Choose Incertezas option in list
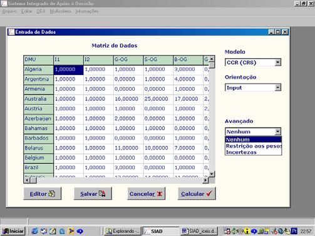Image resolution: width=315 pixels, height=236 pixels. [x=253, y=152]
